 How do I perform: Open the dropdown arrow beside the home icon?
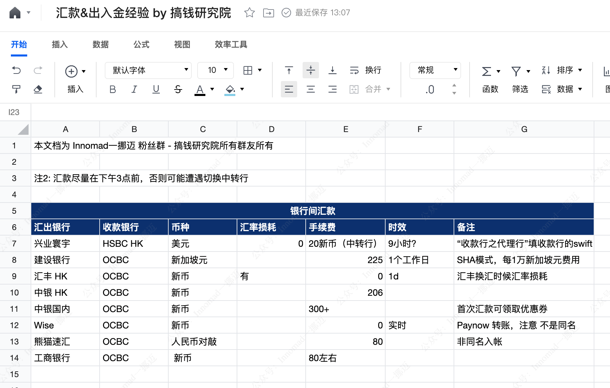pos(29,13)
